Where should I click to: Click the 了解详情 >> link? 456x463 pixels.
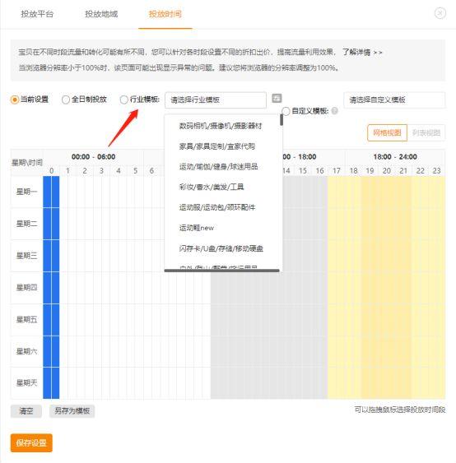click(x=362, y=53)
